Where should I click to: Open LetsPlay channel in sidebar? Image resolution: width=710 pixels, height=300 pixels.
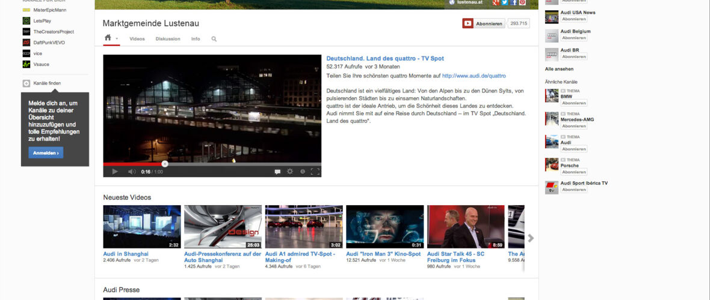[x=41, y=21]
